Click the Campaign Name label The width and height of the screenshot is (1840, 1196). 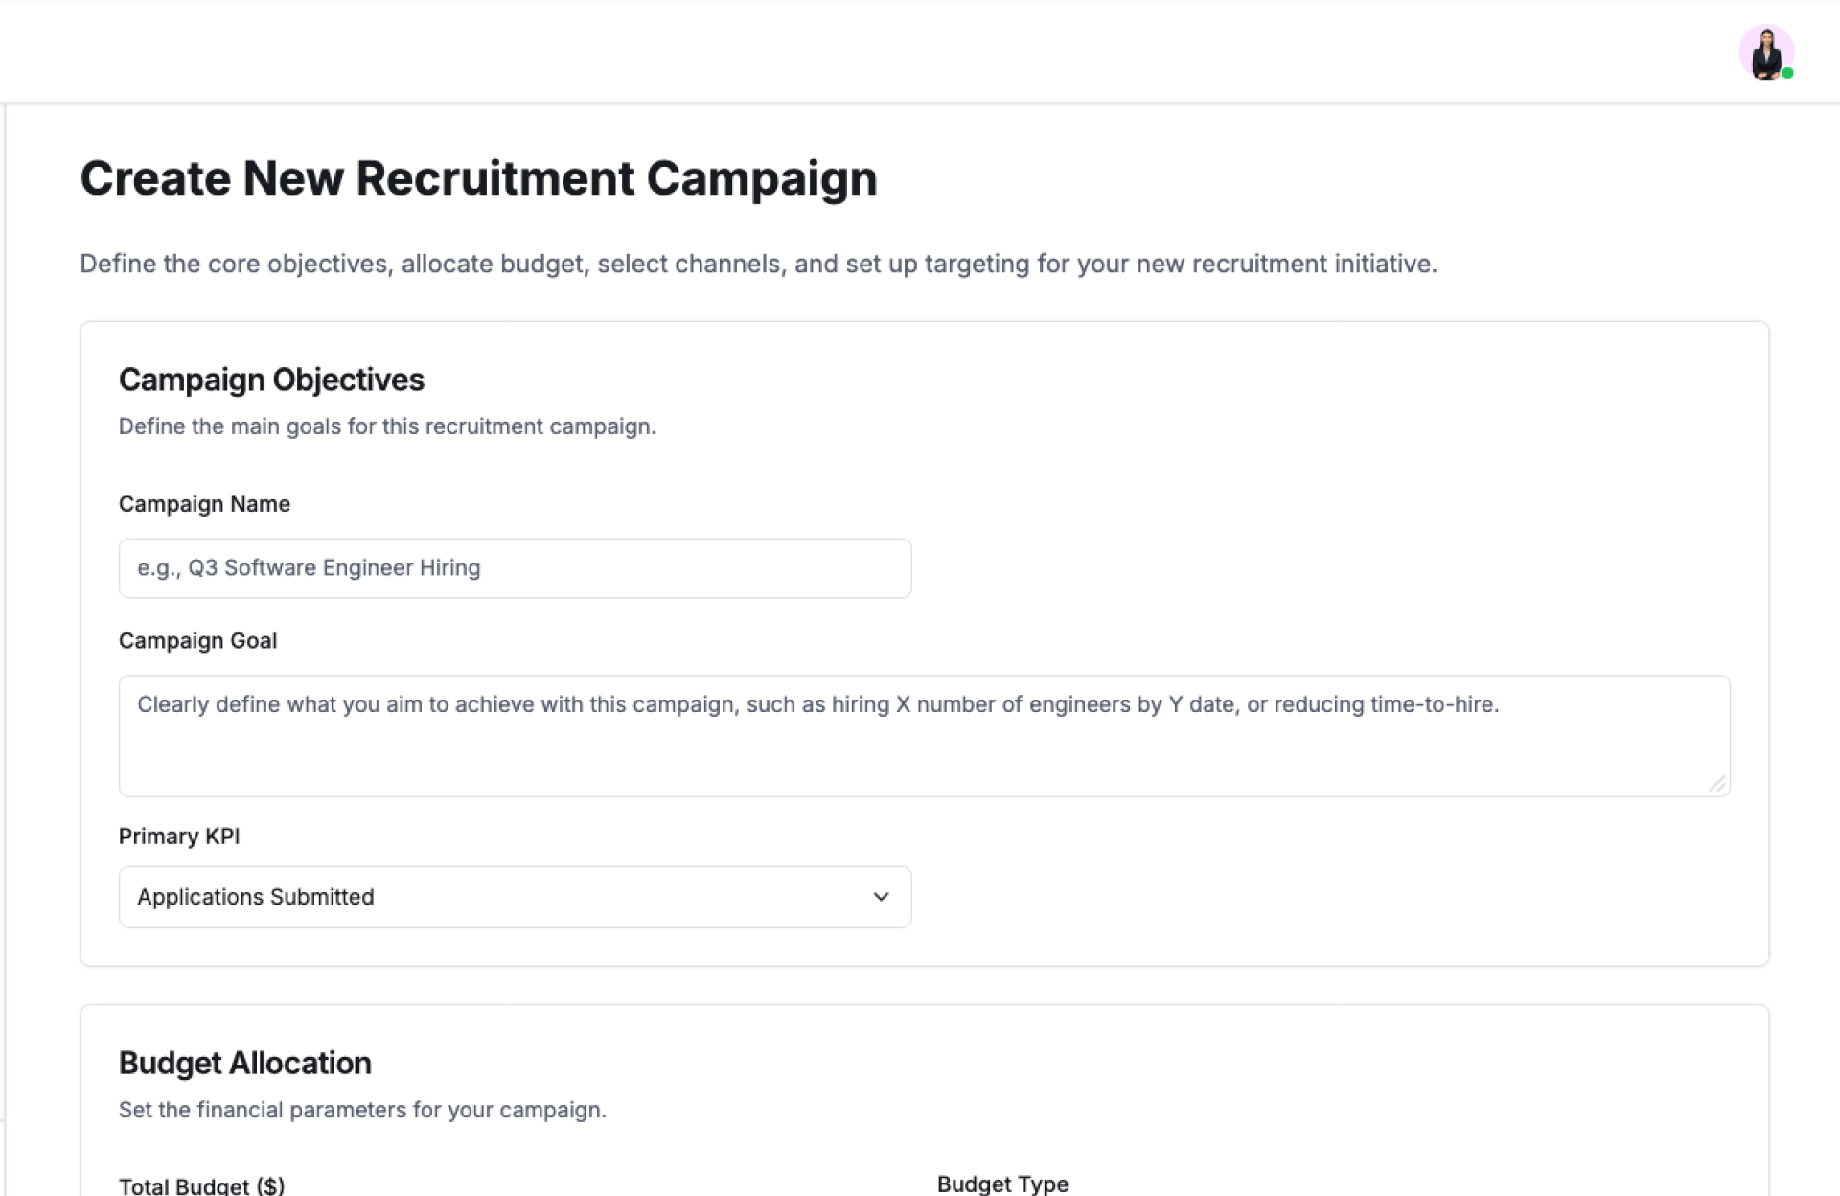click(204, 504)
